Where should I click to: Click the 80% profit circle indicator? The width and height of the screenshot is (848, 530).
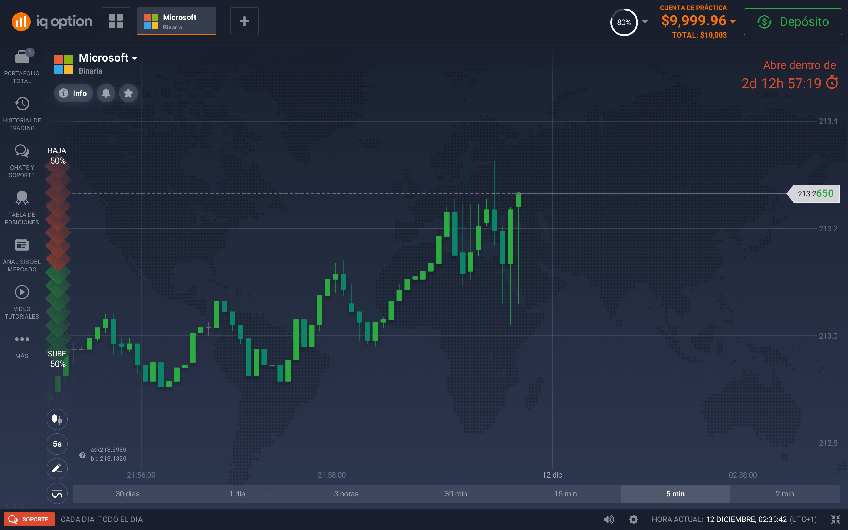[x=624, y=22]
